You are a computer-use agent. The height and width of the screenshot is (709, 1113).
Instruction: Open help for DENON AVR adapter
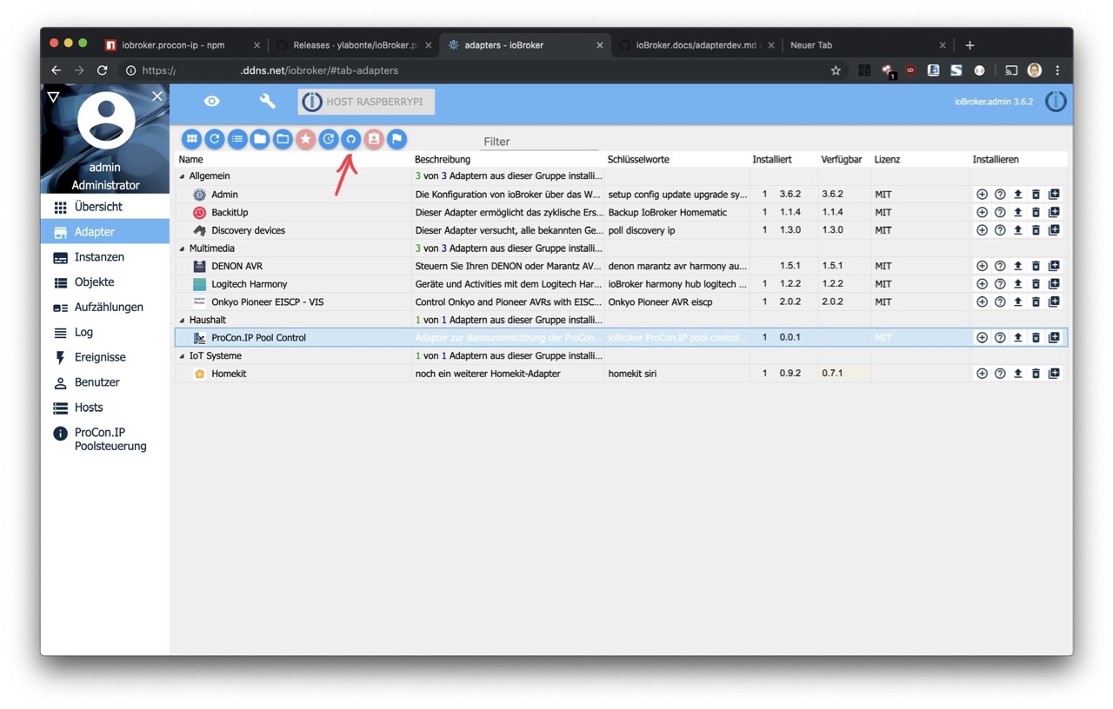[1000, 266]
